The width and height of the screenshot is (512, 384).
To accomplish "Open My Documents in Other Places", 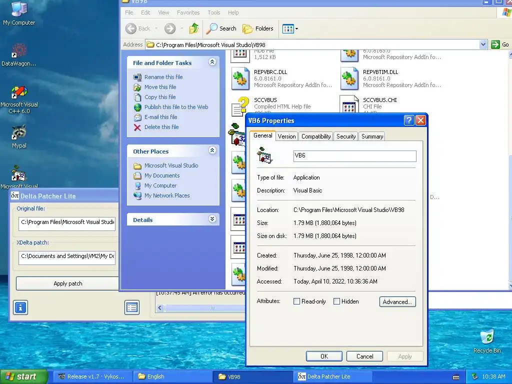I will point(162,175).
